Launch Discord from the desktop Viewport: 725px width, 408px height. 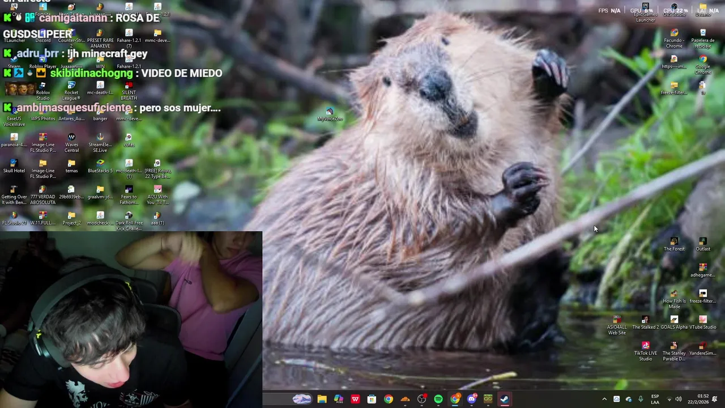click(x=43, y=36)
